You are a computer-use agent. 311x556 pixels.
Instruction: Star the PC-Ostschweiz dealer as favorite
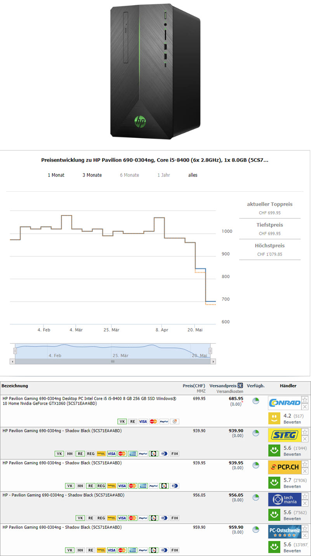pos(305,528)
